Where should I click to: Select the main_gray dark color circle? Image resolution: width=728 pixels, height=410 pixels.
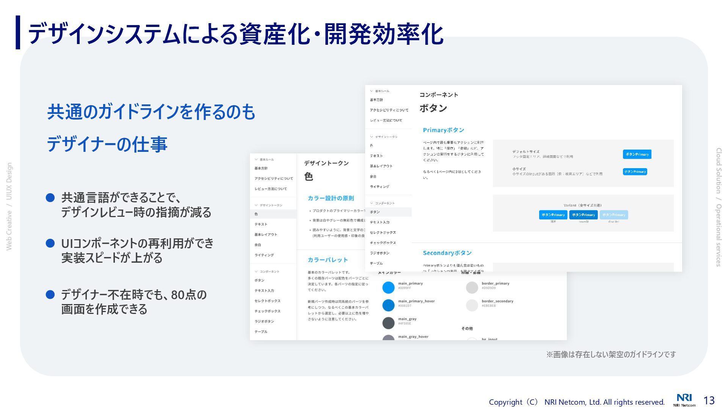pos(388,323)
